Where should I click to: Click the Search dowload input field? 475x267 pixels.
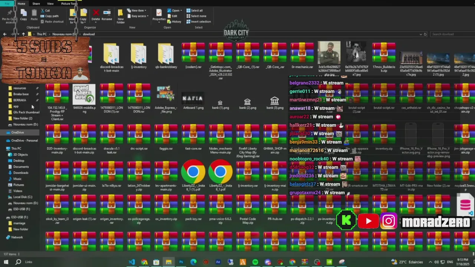point(452,34)
